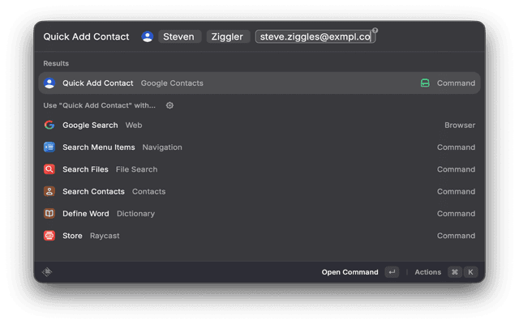Click the Search Contacts icon
The image size is (519, 324).
(49, 191)
